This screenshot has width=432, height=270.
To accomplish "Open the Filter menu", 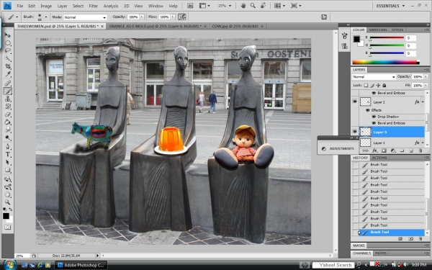I will (94, 6).
